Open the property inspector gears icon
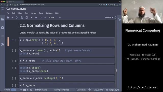The height and width of the screenshot is (92, 163). 119,19
